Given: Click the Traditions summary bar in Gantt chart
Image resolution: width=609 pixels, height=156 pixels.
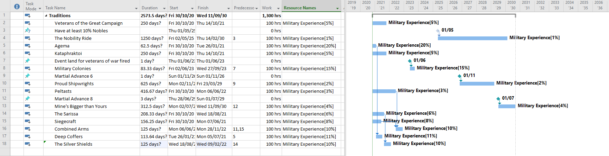Looking at the screenshot, I should pyautogui.click(x=444, y=15).
